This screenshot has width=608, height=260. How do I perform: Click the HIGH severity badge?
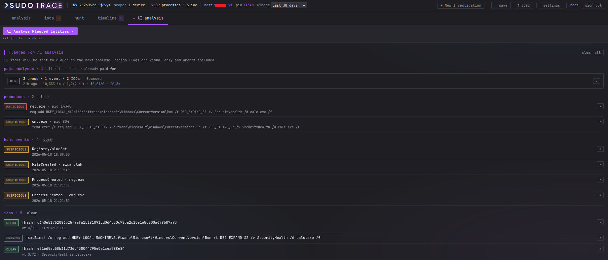(x=14, y=81)
